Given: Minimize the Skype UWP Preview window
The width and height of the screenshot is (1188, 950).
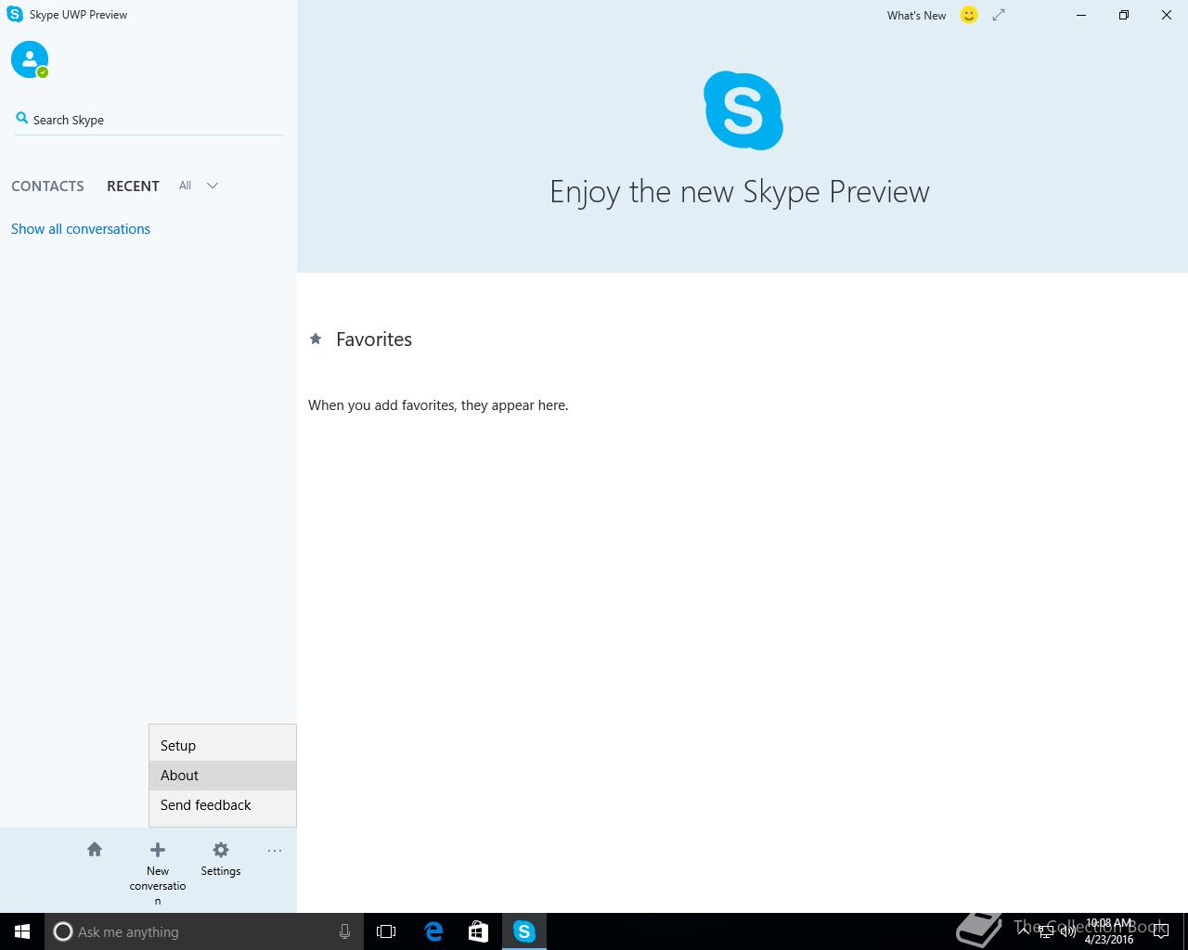Looking at the screenshot, I should (x=1081, y=15).
